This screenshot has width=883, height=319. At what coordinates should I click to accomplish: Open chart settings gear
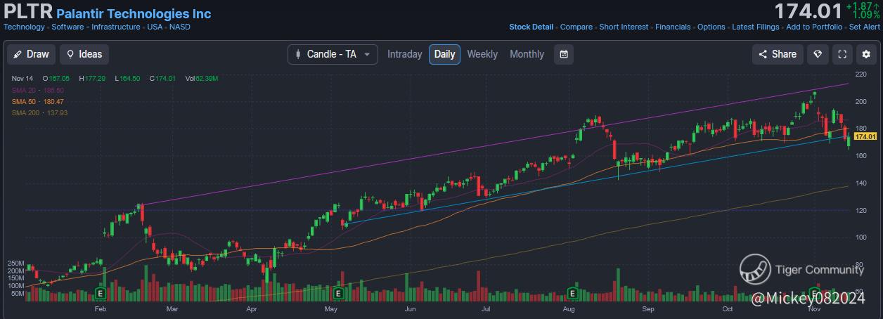pos(865,54)
